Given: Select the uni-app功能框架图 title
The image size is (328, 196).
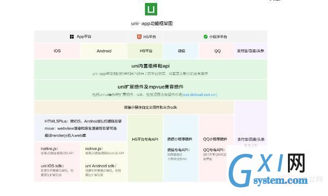Looking at the screenshot, I should (x=152, y=23).
